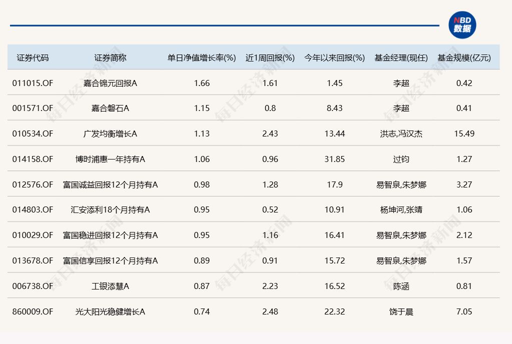Open the 广发均衡增长A fund name
This screenshot has width=512, height=344.
(110, 133)
